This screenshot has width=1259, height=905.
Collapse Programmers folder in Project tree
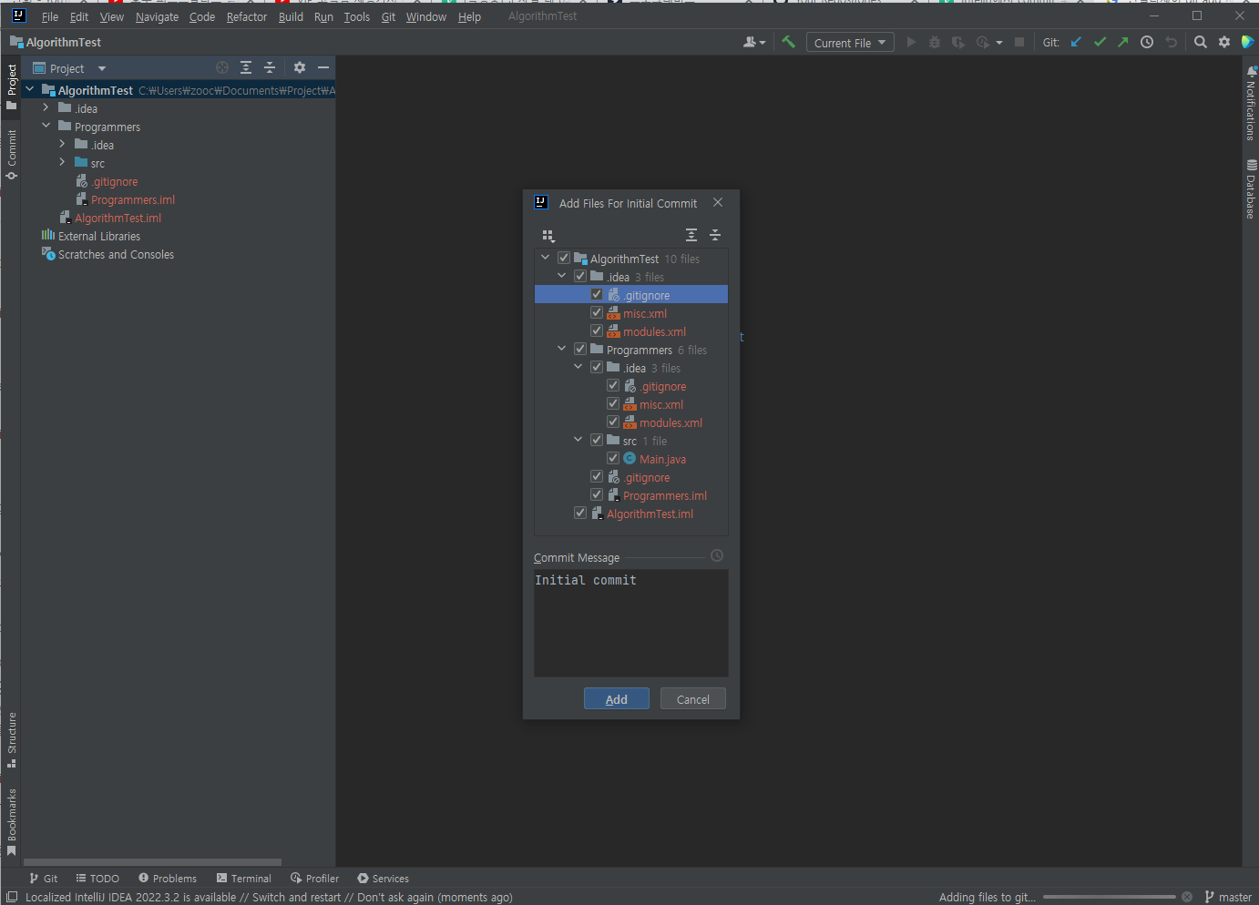pos(46,126)
